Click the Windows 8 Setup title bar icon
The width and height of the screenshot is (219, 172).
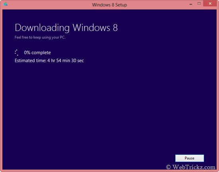pyautogui.click(x=6, y=4)
